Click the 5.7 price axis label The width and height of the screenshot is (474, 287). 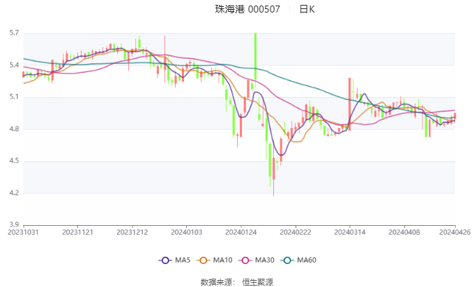(x=14, y=33)
